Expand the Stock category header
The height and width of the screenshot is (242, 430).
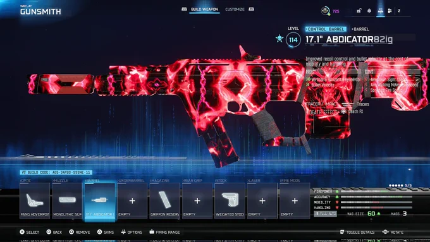click(221, 180)
